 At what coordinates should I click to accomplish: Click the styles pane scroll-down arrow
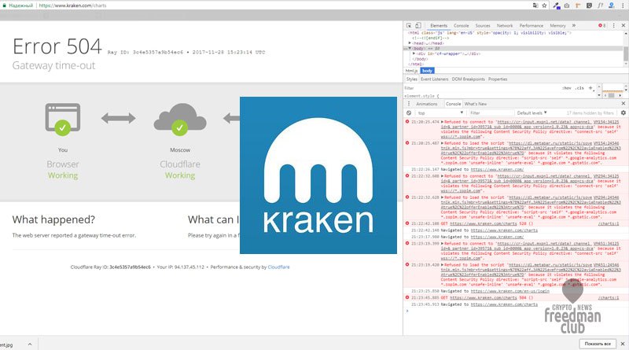(x=599, y=95)
